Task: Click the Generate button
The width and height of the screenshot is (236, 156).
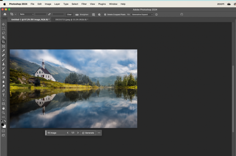Action: click(x=88, y=133)
